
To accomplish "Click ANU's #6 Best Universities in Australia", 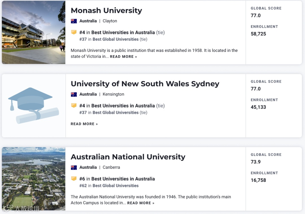I will point(123,179).
